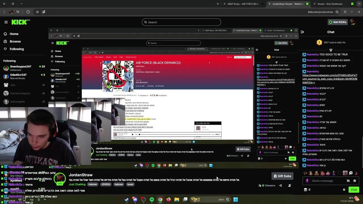Close the A$AP Rocky tab

click(x=225, y=4)
